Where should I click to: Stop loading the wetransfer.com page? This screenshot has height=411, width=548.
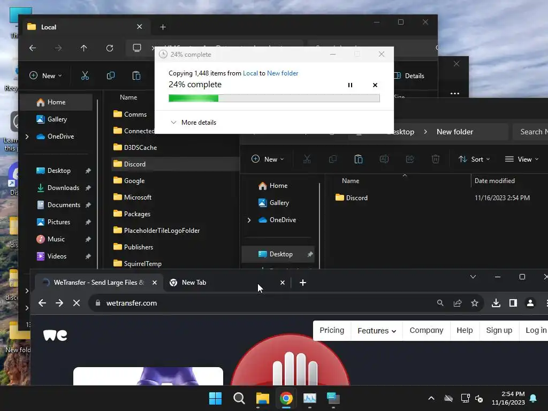[77, 303]
